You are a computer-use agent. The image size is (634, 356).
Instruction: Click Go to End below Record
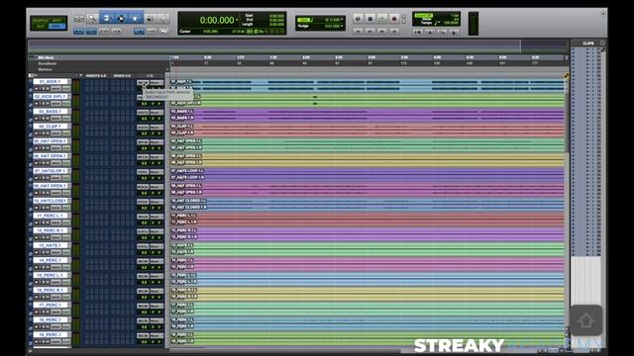394,31
